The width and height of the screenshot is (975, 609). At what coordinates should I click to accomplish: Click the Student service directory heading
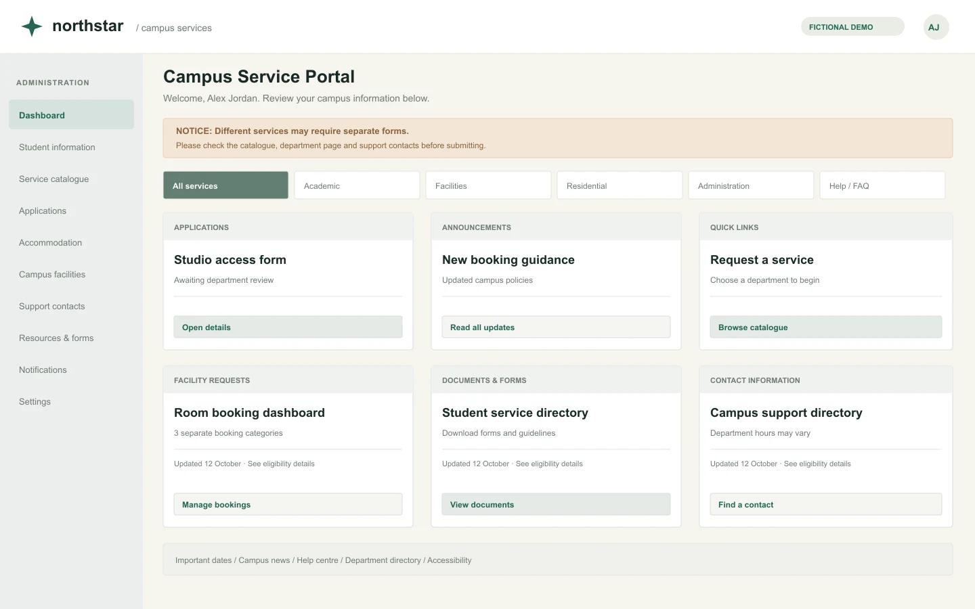click(515, 413)
